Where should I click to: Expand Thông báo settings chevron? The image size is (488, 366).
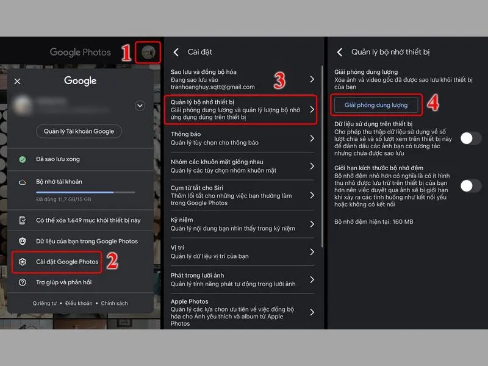(312, 138)
